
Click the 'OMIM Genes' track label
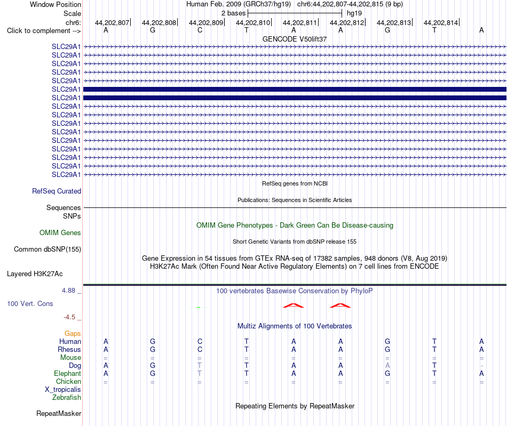click(60, 233)
